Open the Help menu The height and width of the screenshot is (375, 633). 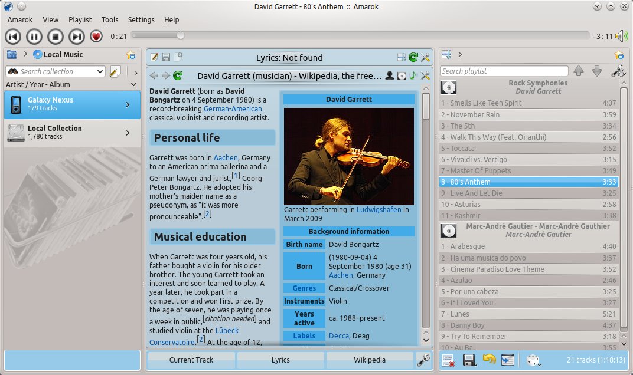(x=172, y=20)
